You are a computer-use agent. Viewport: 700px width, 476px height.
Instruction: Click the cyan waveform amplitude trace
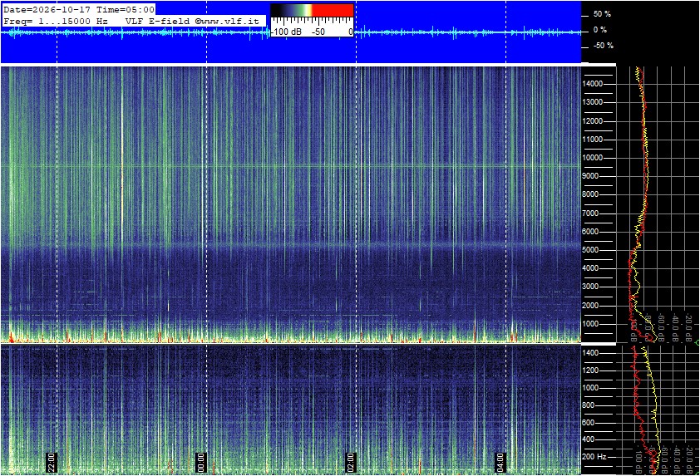(290, 32)
